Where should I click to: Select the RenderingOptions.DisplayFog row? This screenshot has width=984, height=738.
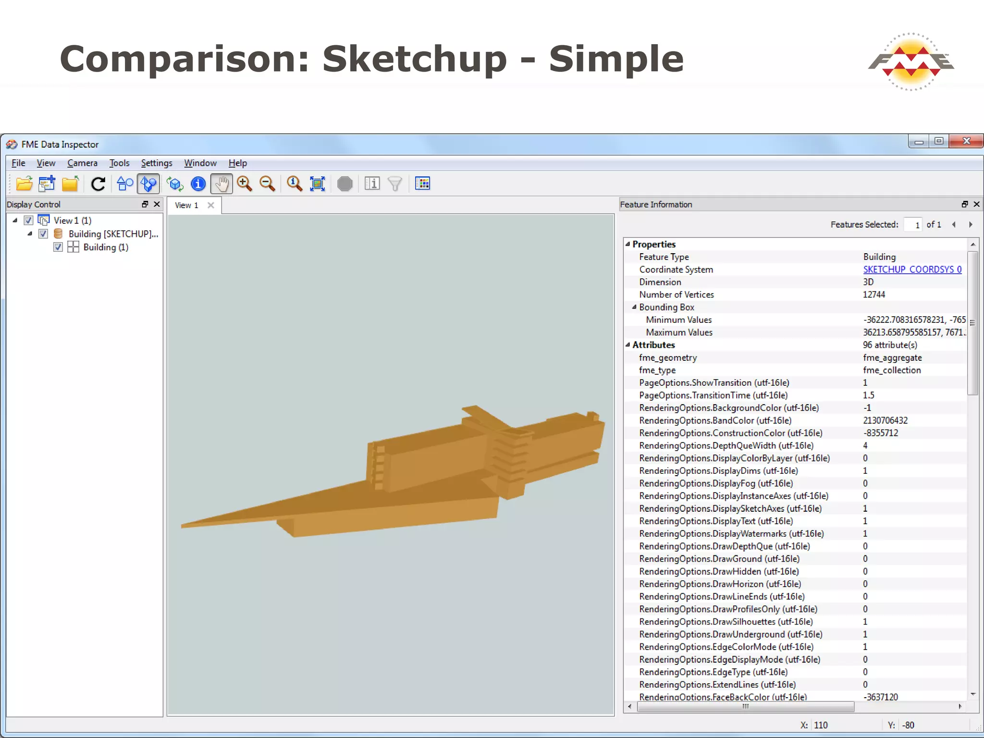(x=795, y=483)
